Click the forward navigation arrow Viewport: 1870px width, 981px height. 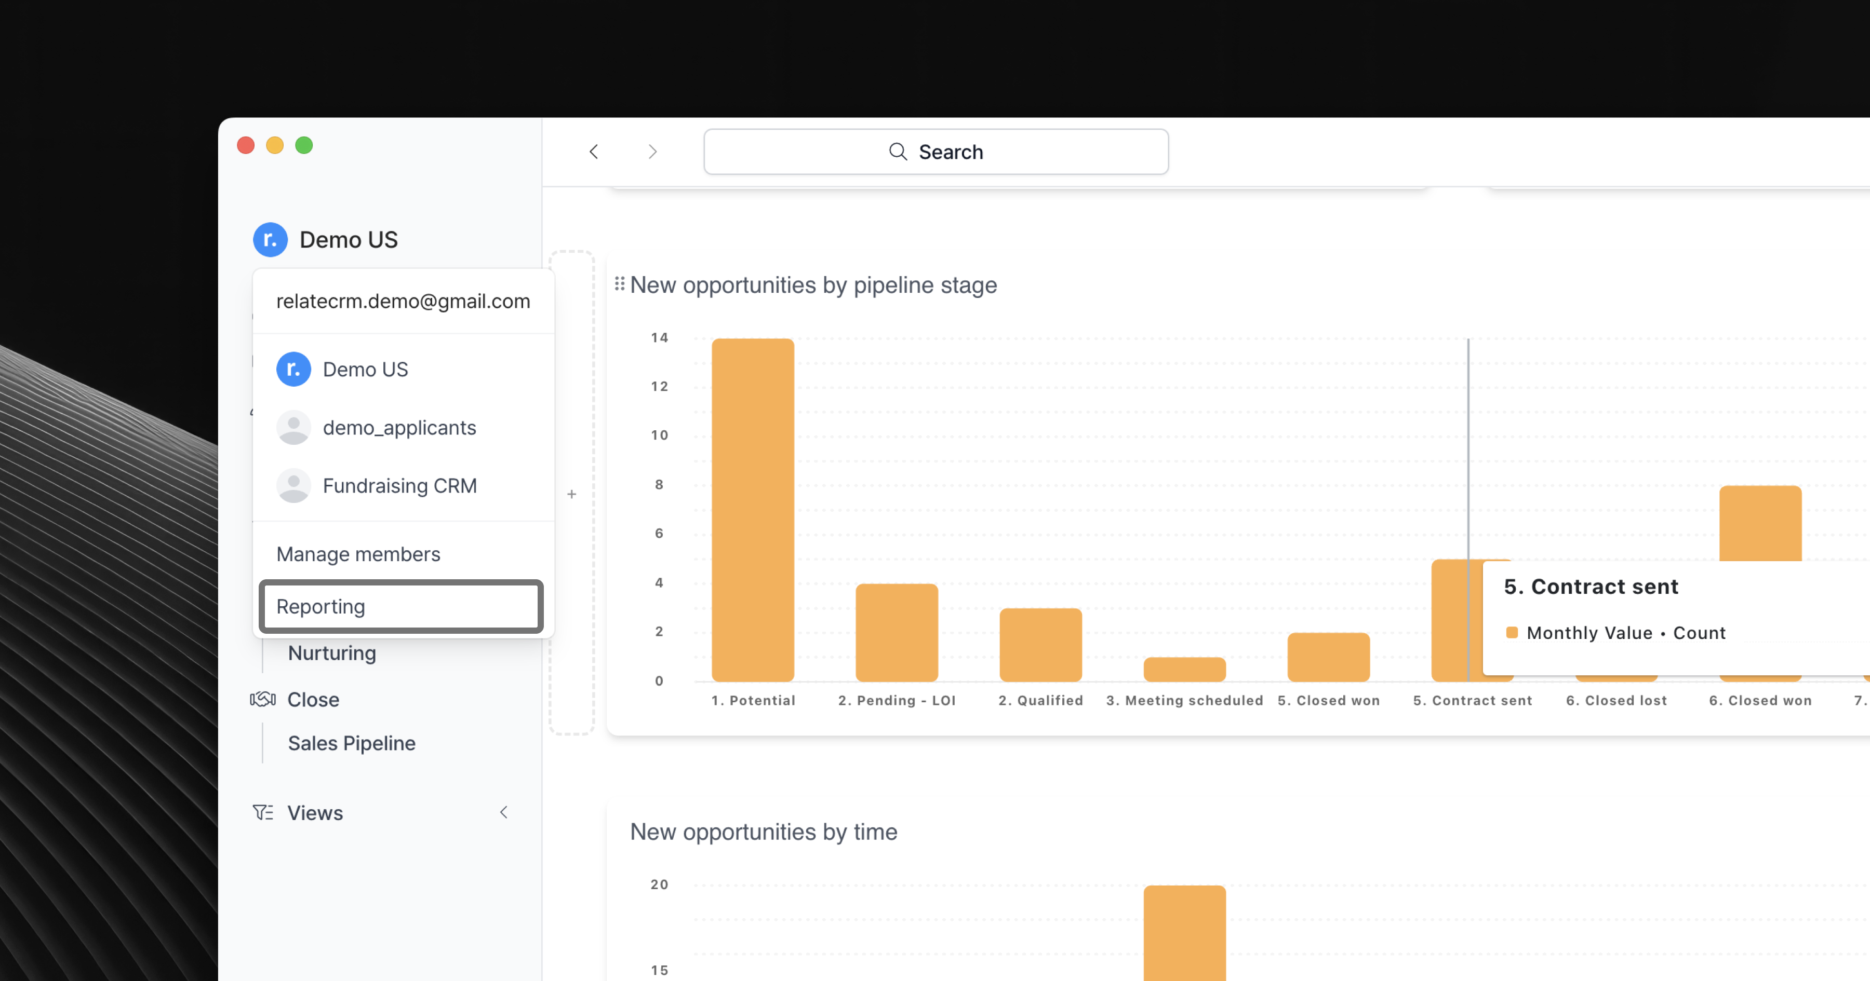point(652,152)
